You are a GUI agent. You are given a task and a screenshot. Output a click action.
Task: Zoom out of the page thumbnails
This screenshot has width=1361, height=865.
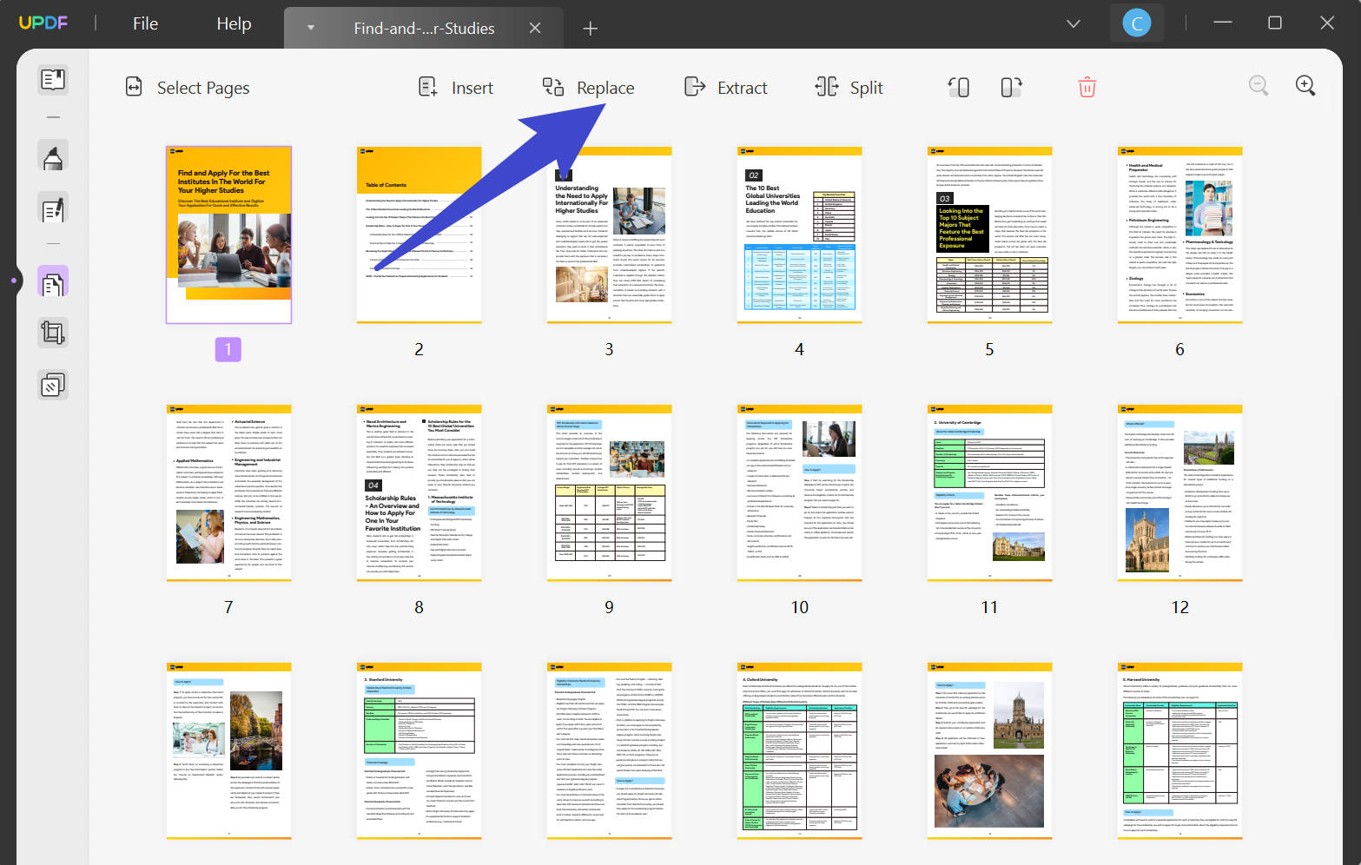(1259, 86)
